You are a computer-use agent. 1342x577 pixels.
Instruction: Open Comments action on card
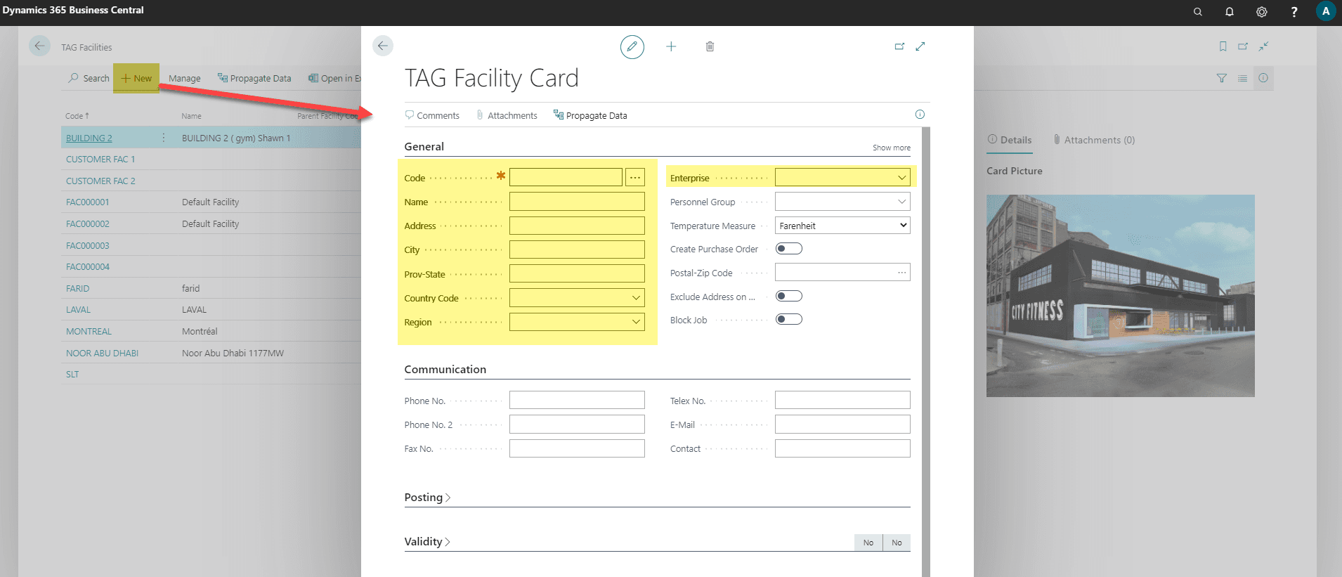[x=432, y=115]
